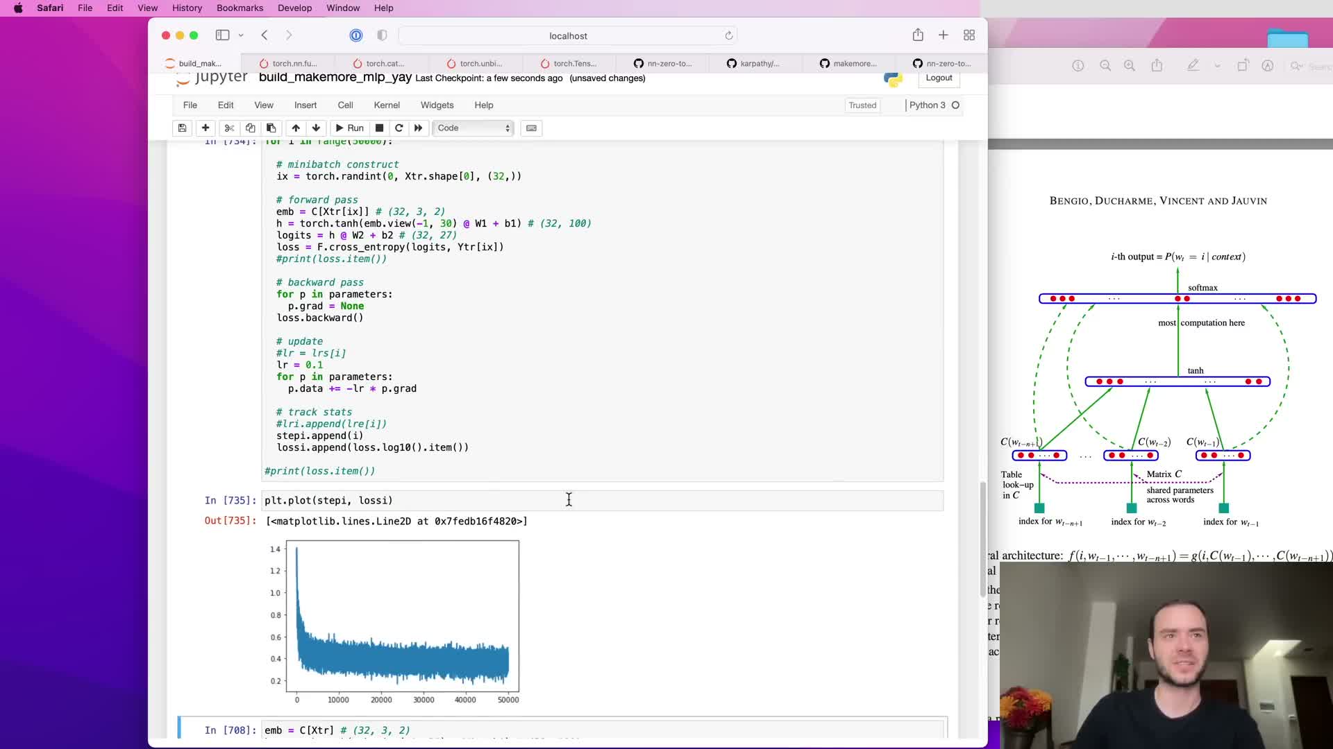Toggle Safari sidebar visibility
Image resolution: width=1333 pixels, height=749 pixels.
[222, 35]
